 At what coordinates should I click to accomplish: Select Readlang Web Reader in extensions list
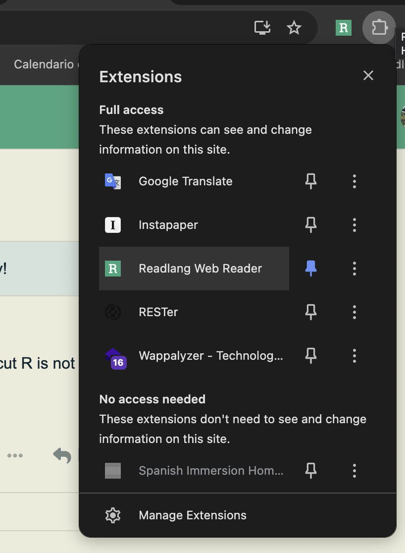click(x=200, y=269)
